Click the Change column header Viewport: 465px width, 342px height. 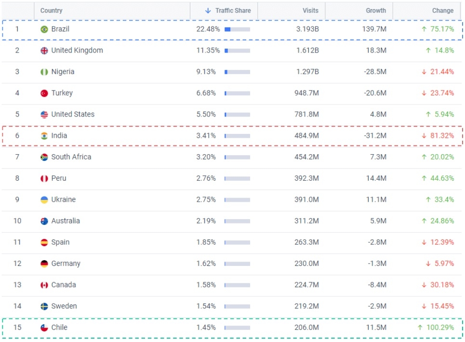coord(442,11)
